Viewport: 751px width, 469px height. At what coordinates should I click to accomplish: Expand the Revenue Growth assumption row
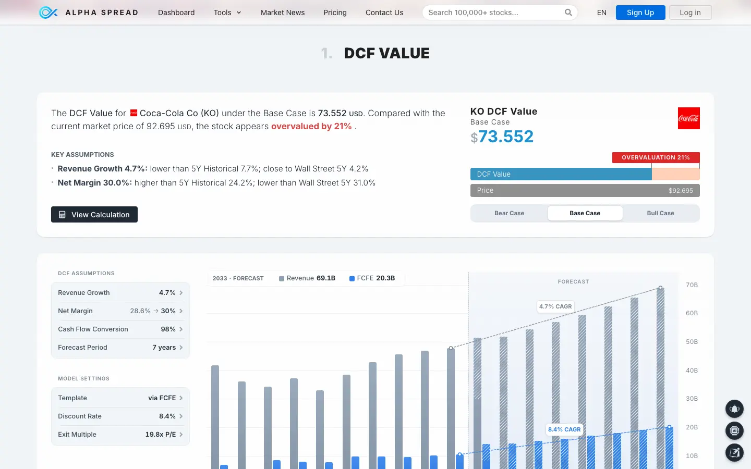(120, 293)
